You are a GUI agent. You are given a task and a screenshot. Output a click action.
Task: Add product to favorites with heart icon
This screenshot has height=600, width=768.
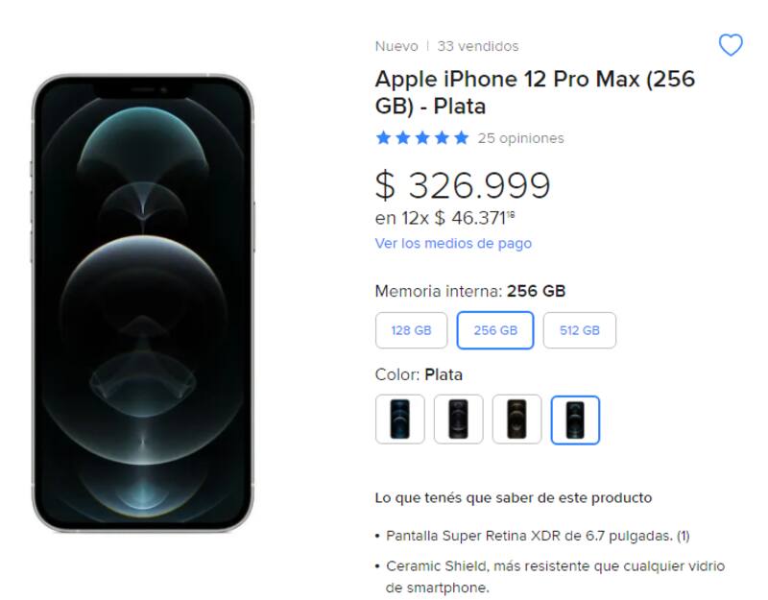[x=731, y=45]
